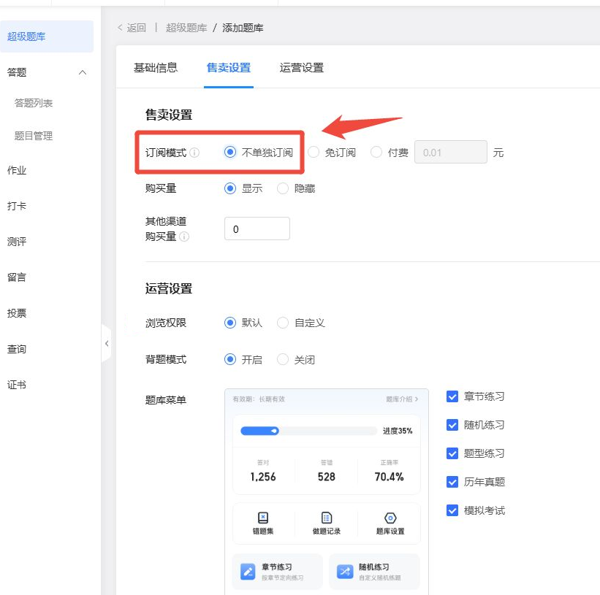Click info icon beside 其他渠道购买量
The image size is (600, 595).
pos(184,237)
